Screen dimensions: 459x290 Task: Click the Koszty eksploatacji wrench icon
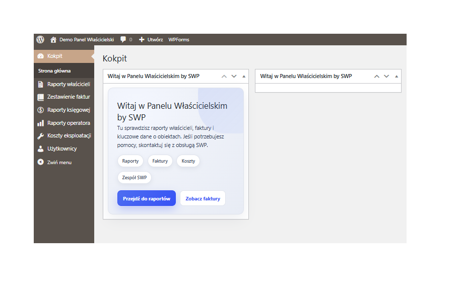point(41,136)
